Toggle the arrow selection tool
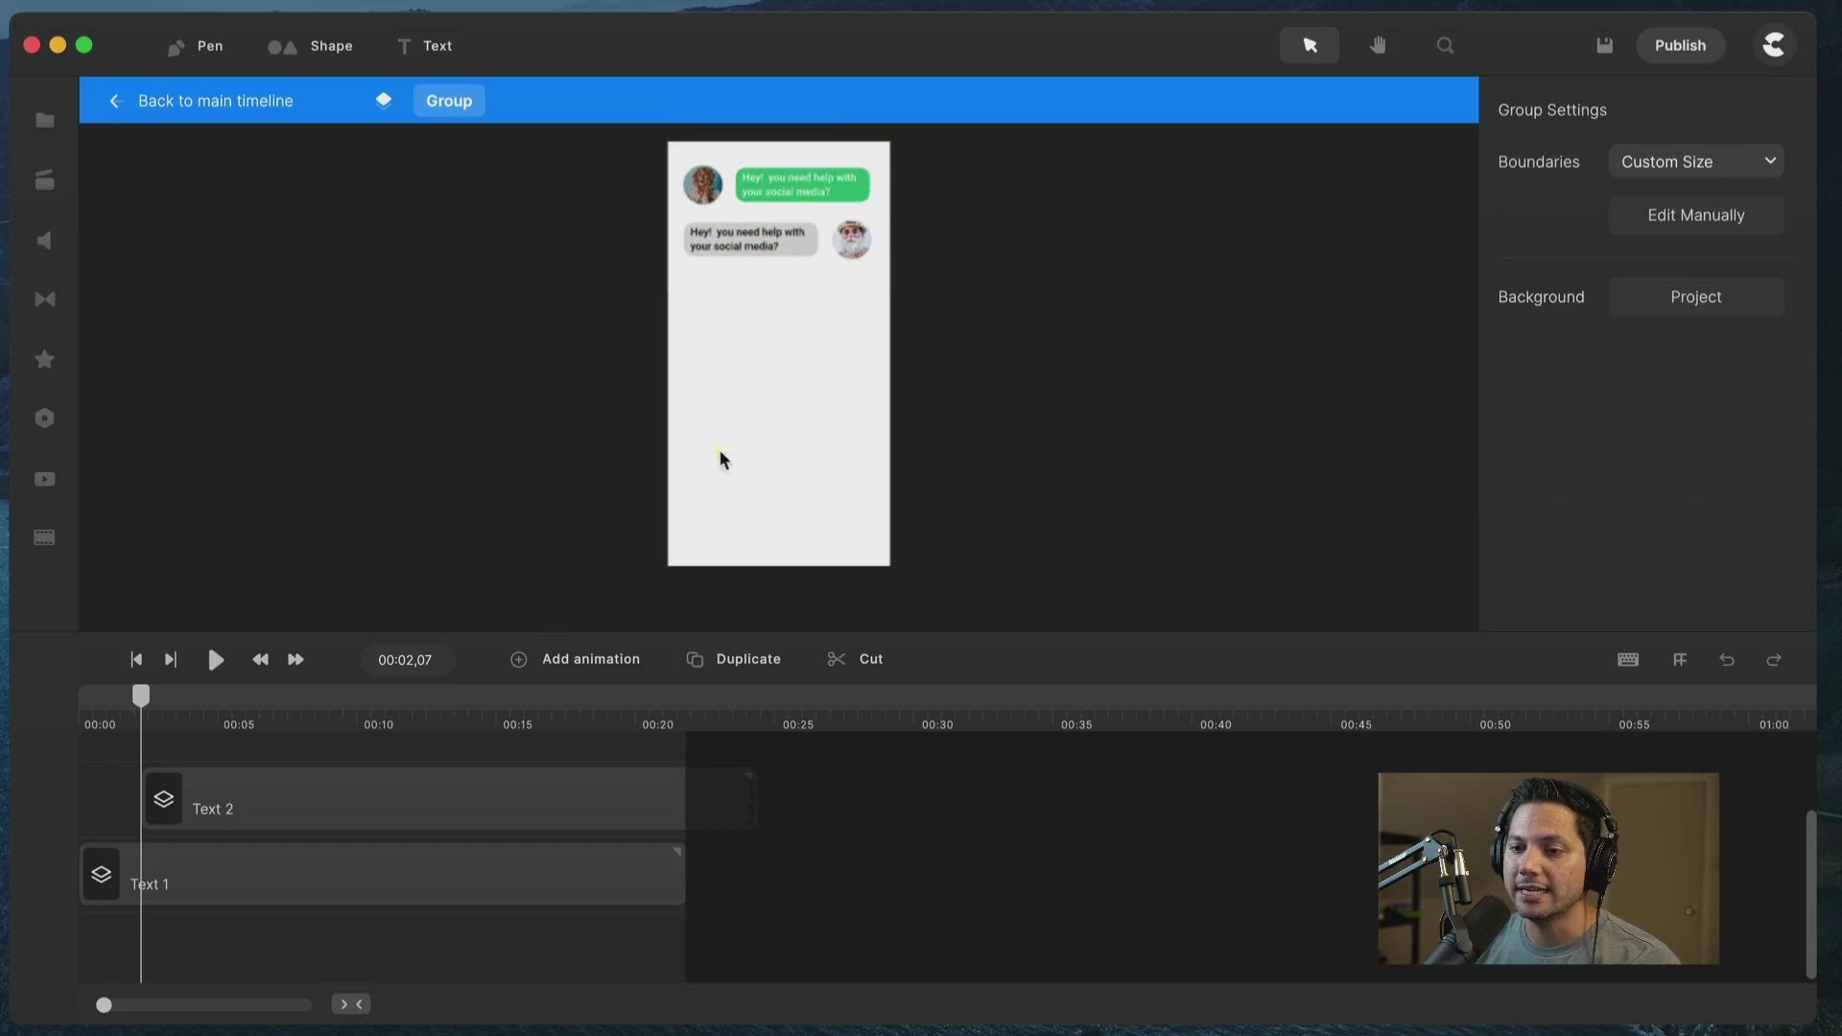Viewport: 1842px width, 1036px height. [1310, 45]
